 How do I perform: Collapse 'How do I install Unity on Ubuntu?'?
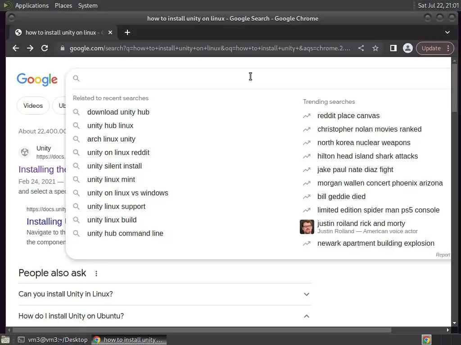[x=165, y=316]
